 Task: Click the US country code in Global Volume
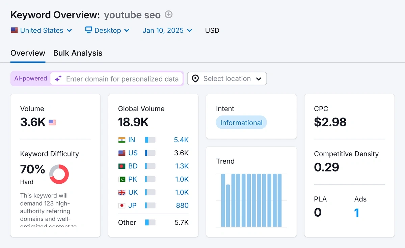(133, 153)
